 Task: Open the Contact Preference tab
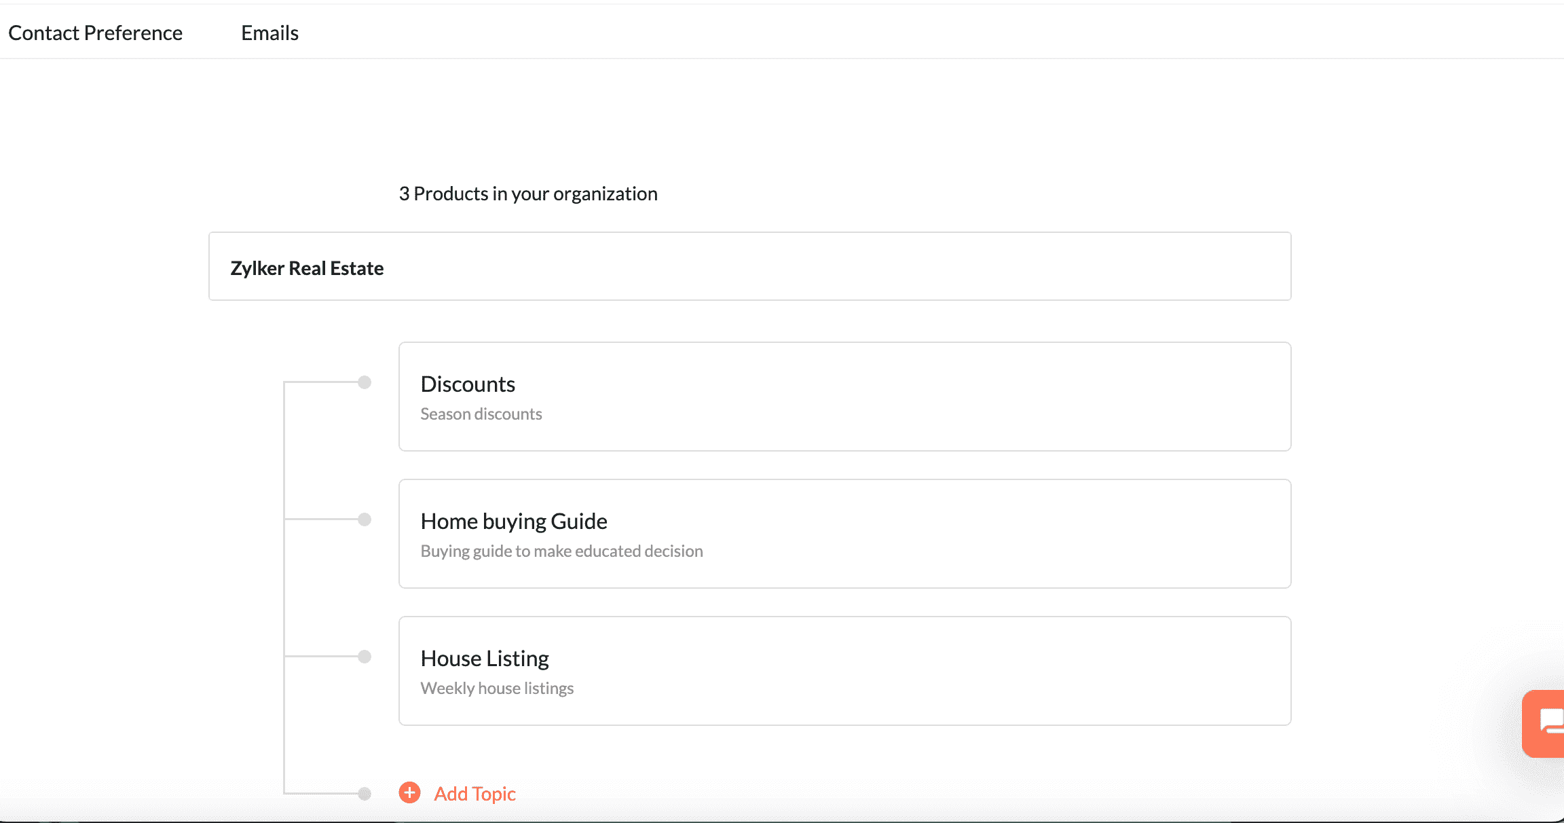[95, 33]
